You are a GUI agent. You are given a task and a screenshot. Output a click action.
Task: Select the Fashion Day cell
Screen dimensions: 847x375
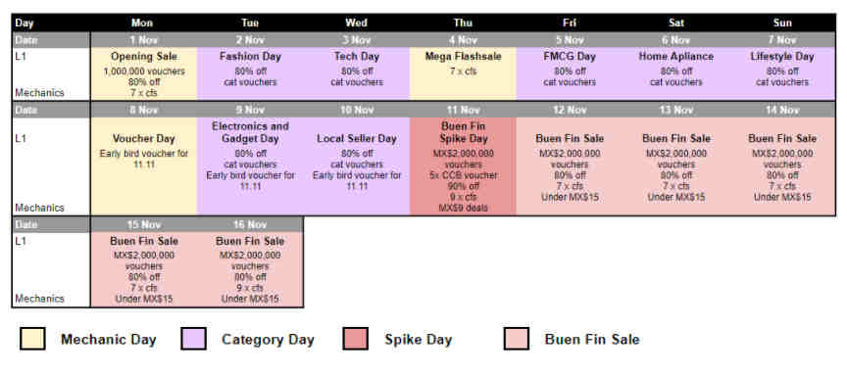(250, 73)
